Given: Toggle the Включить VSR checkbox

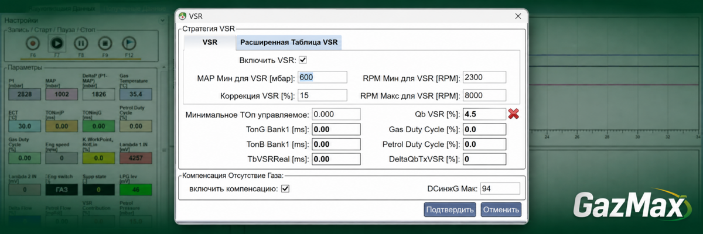Looking at the screenshot, I should point(303,60).
